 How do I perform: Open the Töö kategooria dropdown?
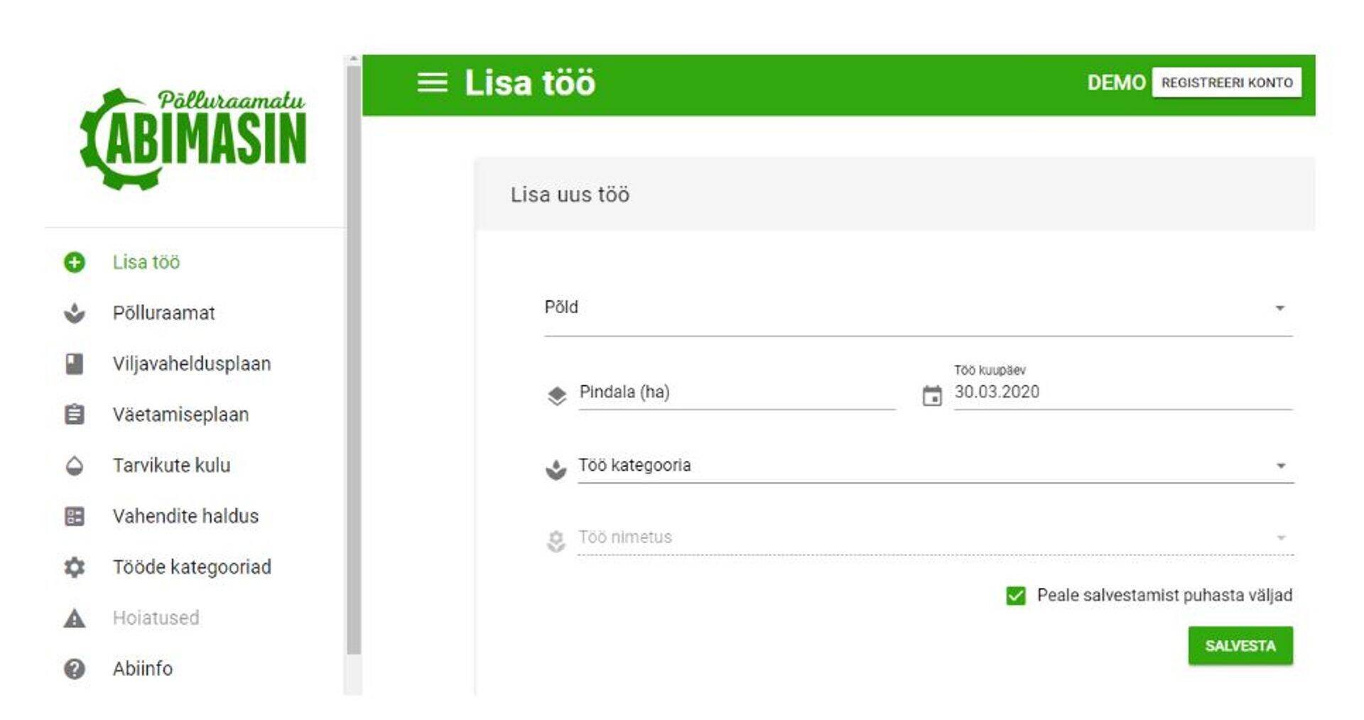[x=1280, y=466]
